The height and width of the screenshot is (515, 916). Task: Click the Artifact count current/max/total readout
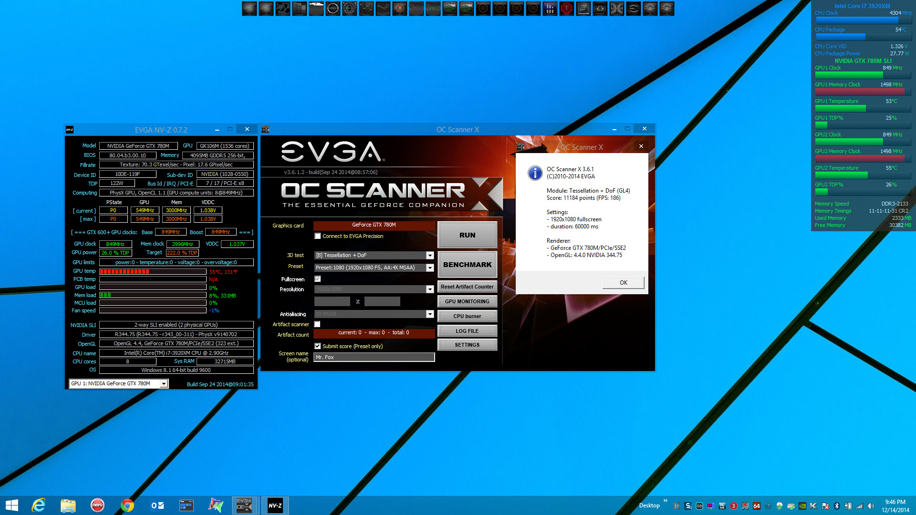click(374, 333)
